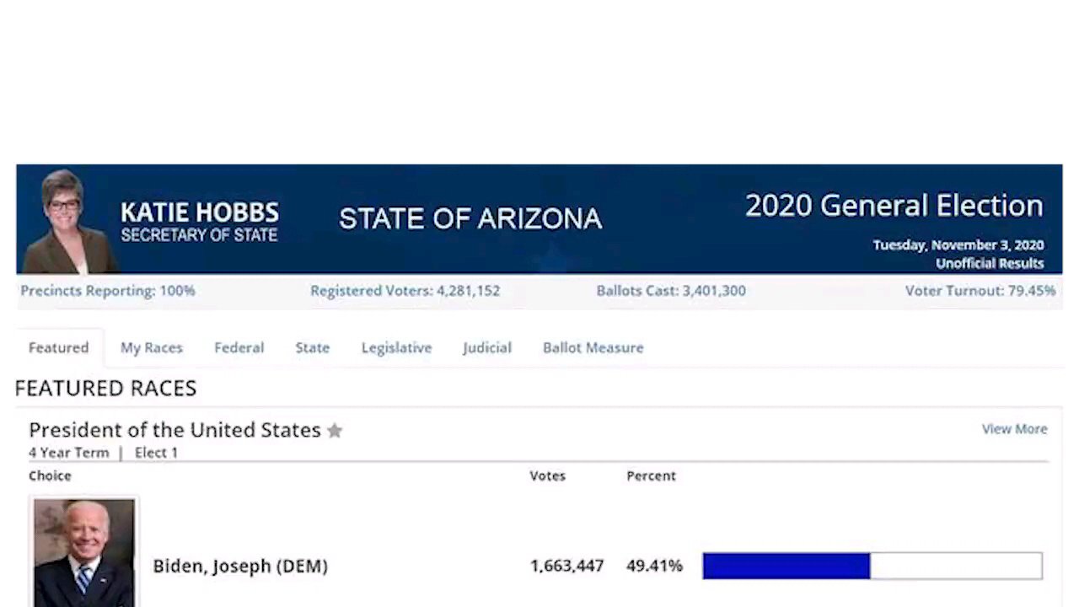Show the Legislative tab
Viewport: 1079px width, 607px height.
click(396, 347)
